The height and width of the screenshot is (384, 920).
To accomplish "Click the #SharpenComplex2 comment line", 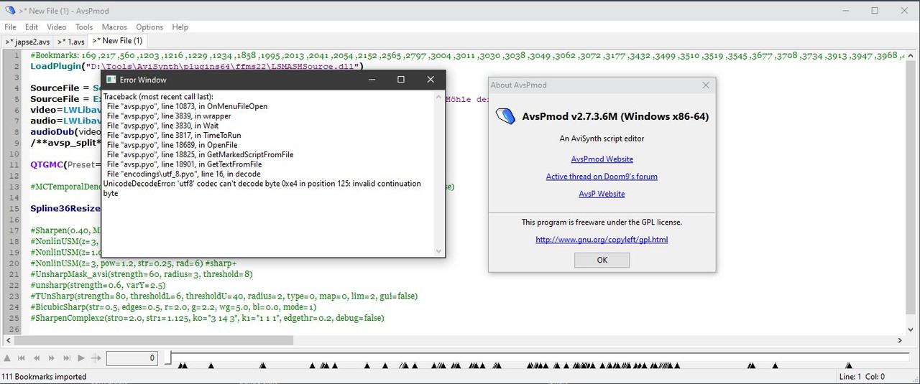I will click(207, 318).
